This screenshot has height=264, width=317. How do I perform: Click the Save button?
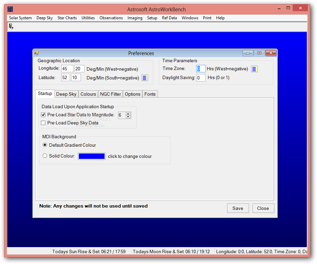[x=238, y=208]
